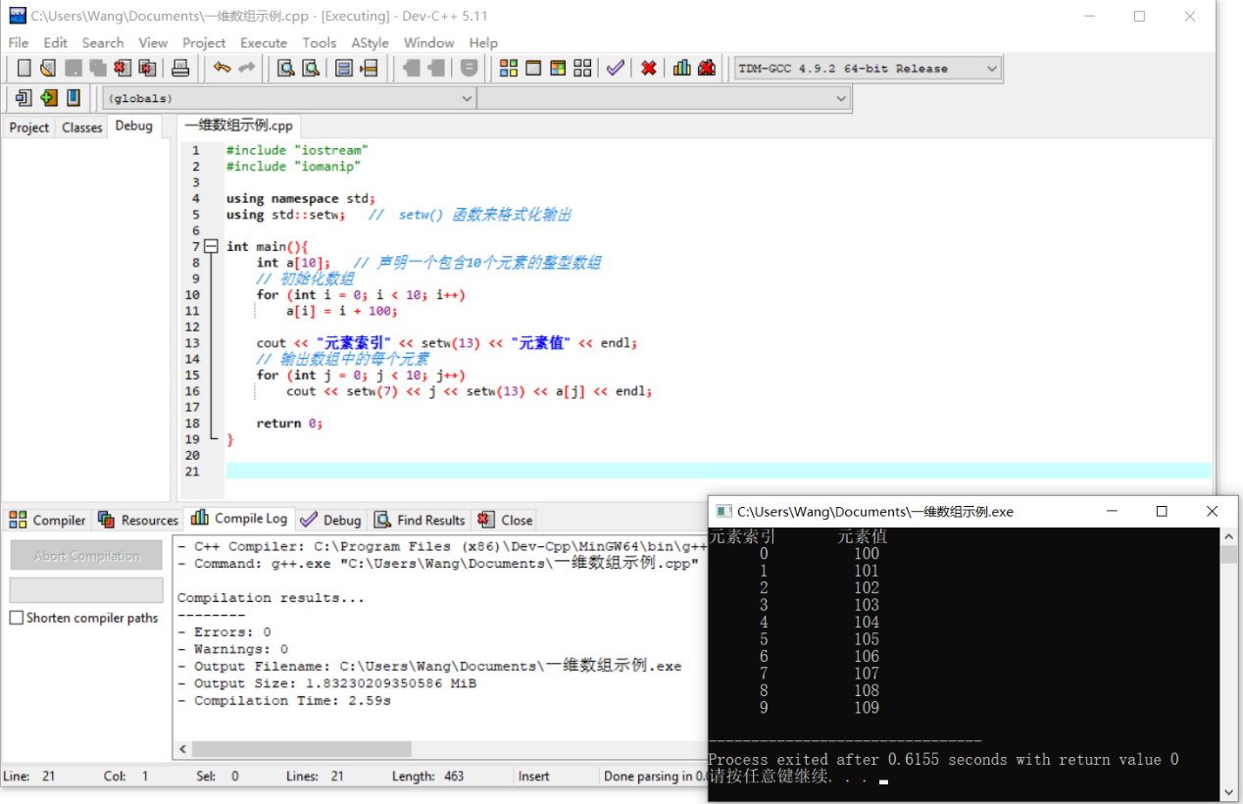Select the 一维数组示例.cpp editor tab

coord(239,126)
